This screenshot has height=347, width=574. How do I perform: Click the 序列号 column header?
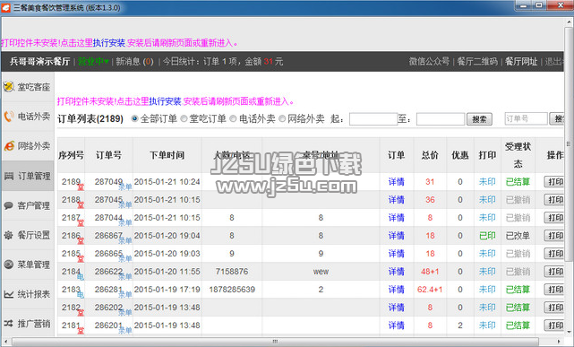click(x=71, y=155)
